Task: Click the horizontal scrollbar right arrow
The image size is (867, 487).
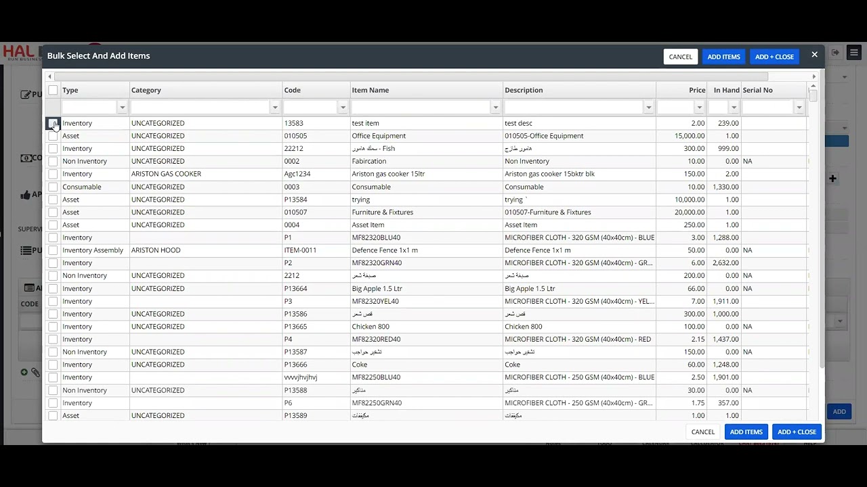Action: click(814, 76)
